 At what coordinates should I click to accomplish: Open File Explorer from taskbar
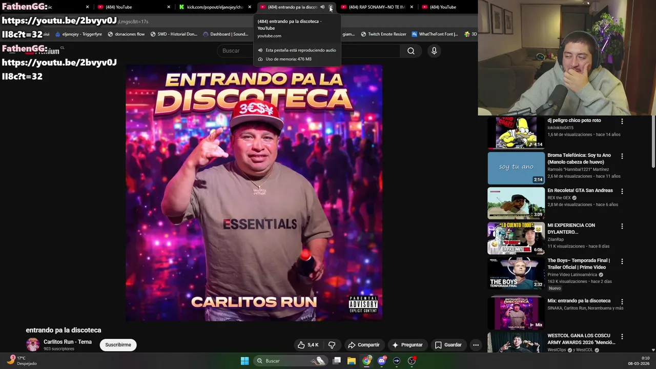(x=352, y=361)
